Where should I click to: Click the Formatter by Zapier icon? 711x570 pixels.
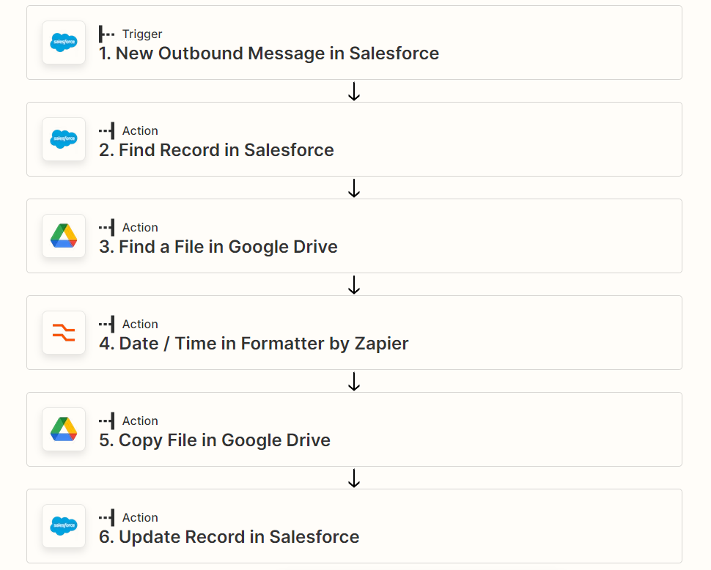[x=64, y=333]
